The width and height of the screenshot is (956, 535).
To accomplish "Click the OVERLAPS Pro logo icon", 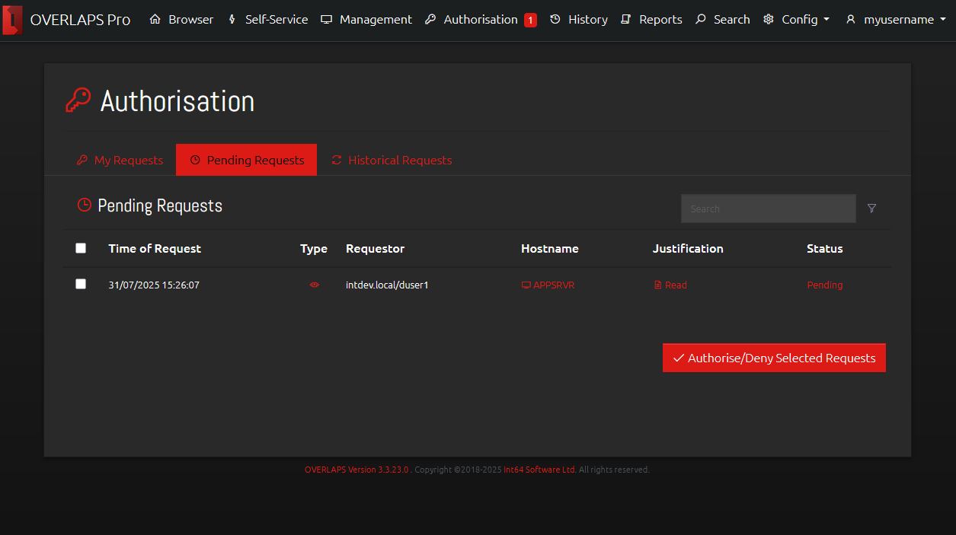I will tap(12, 19).
